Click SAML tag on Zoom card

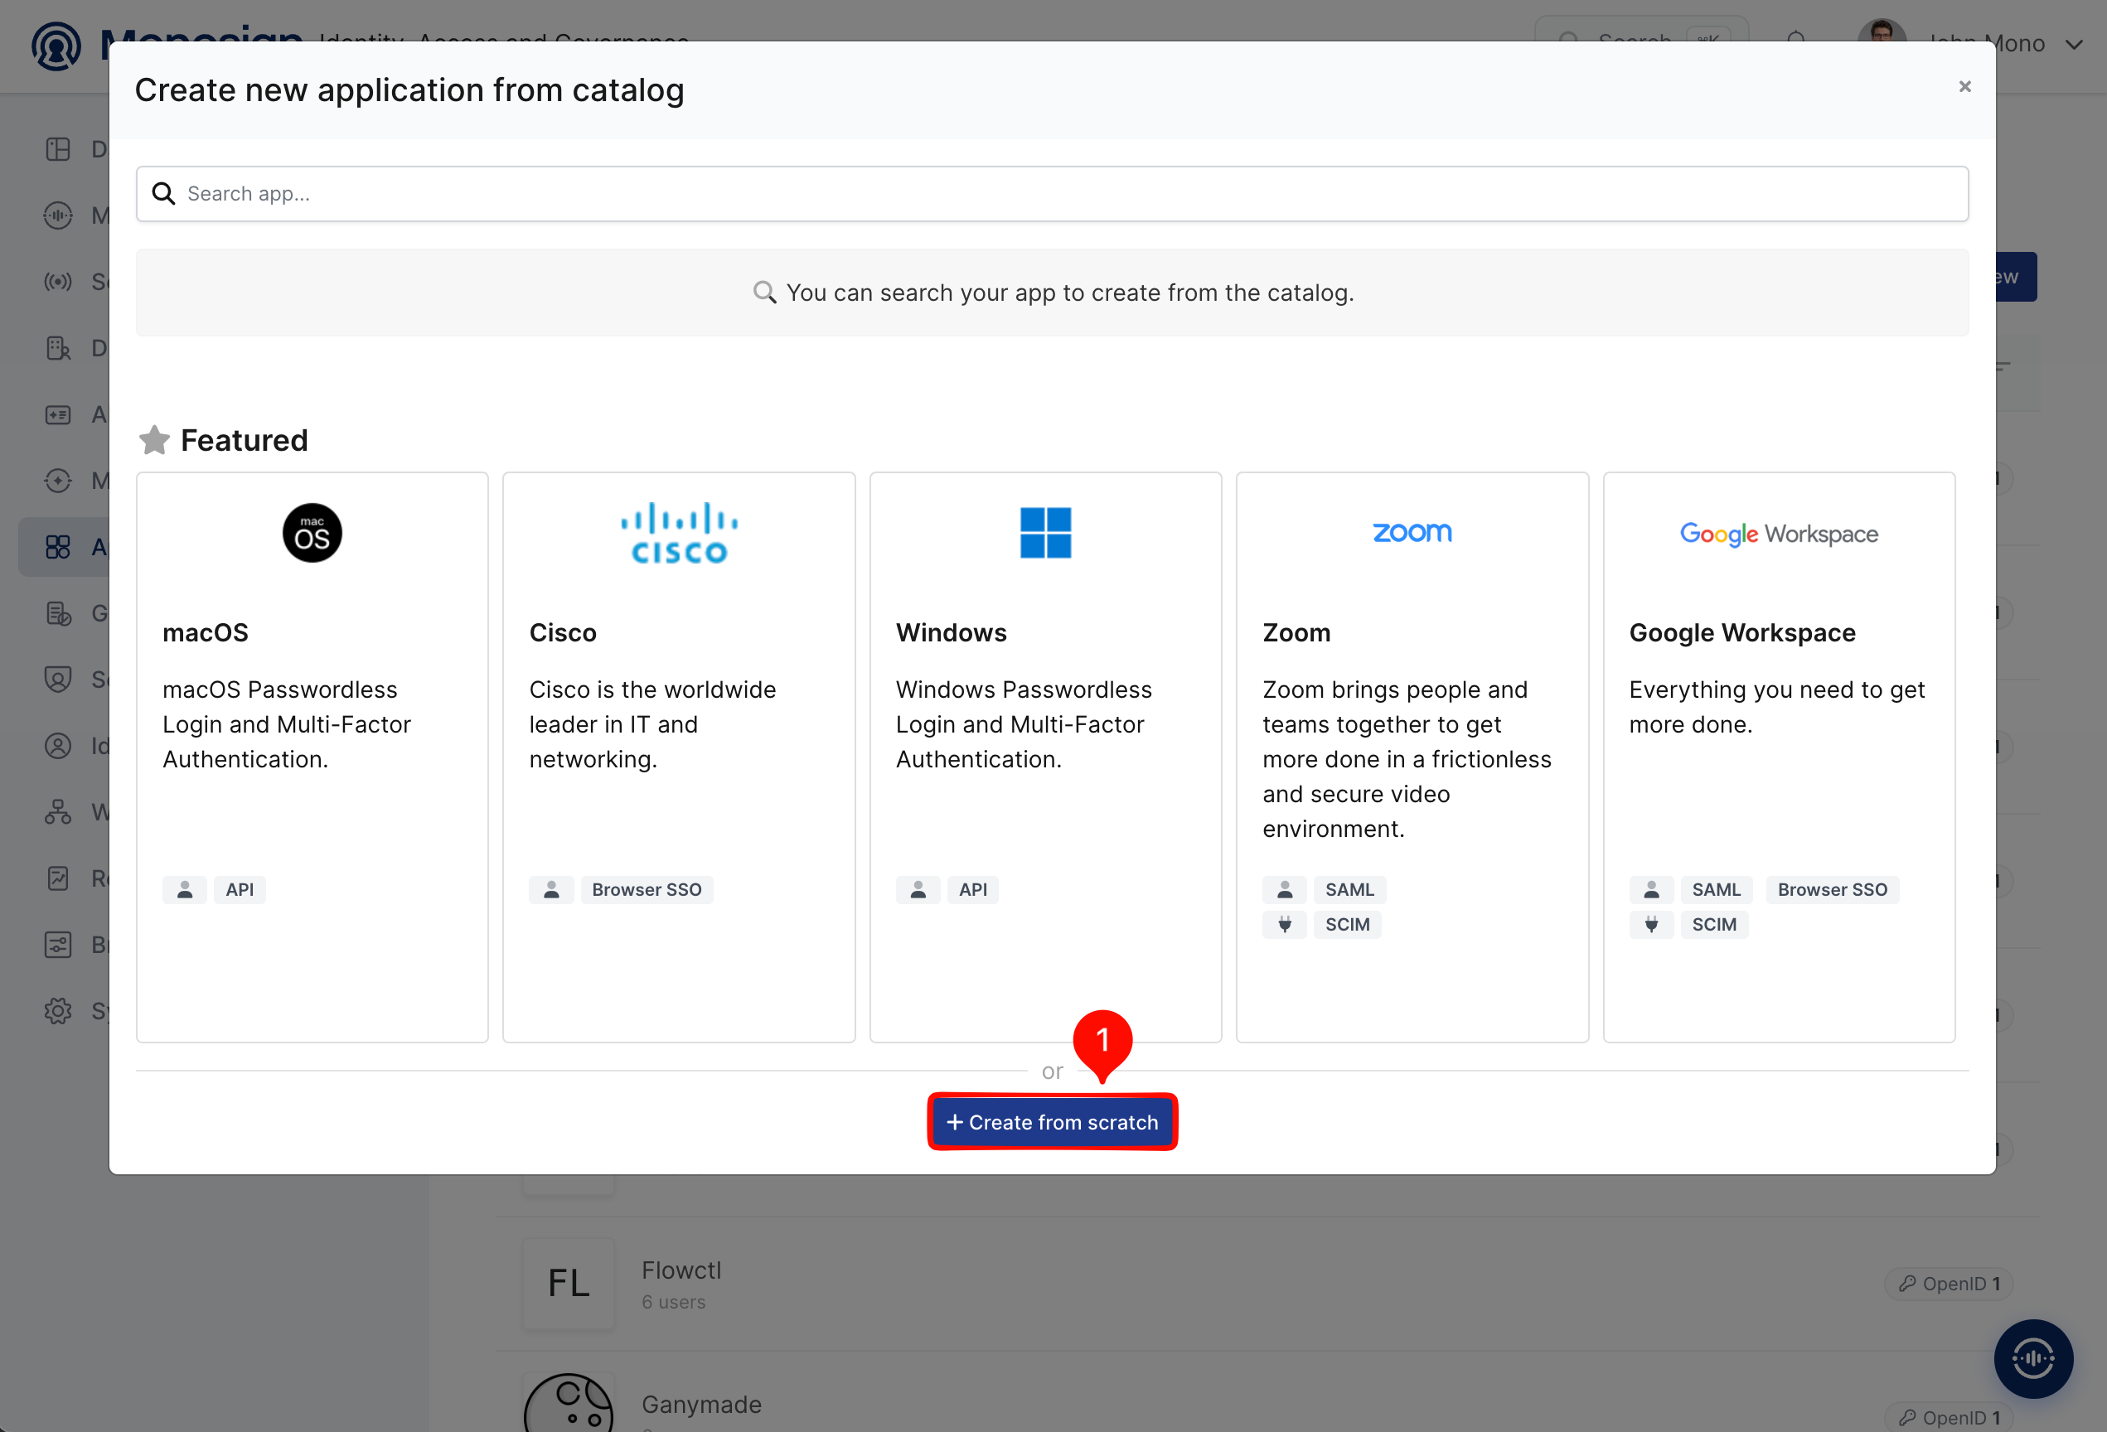point(1349,890)
